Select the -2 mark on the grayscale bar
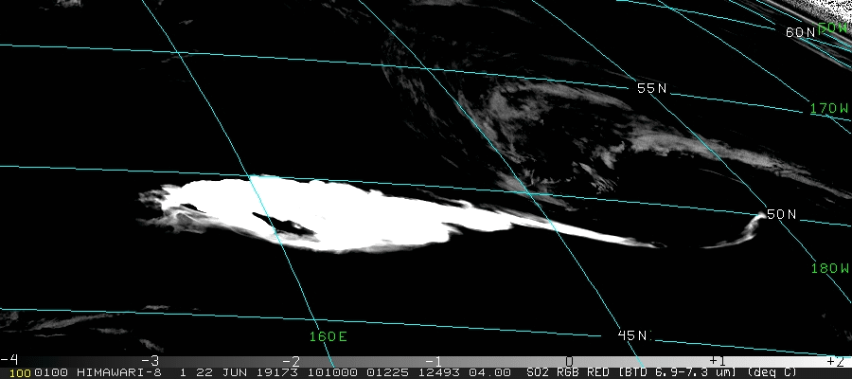The image size is (852, 379). click(292, 360)
